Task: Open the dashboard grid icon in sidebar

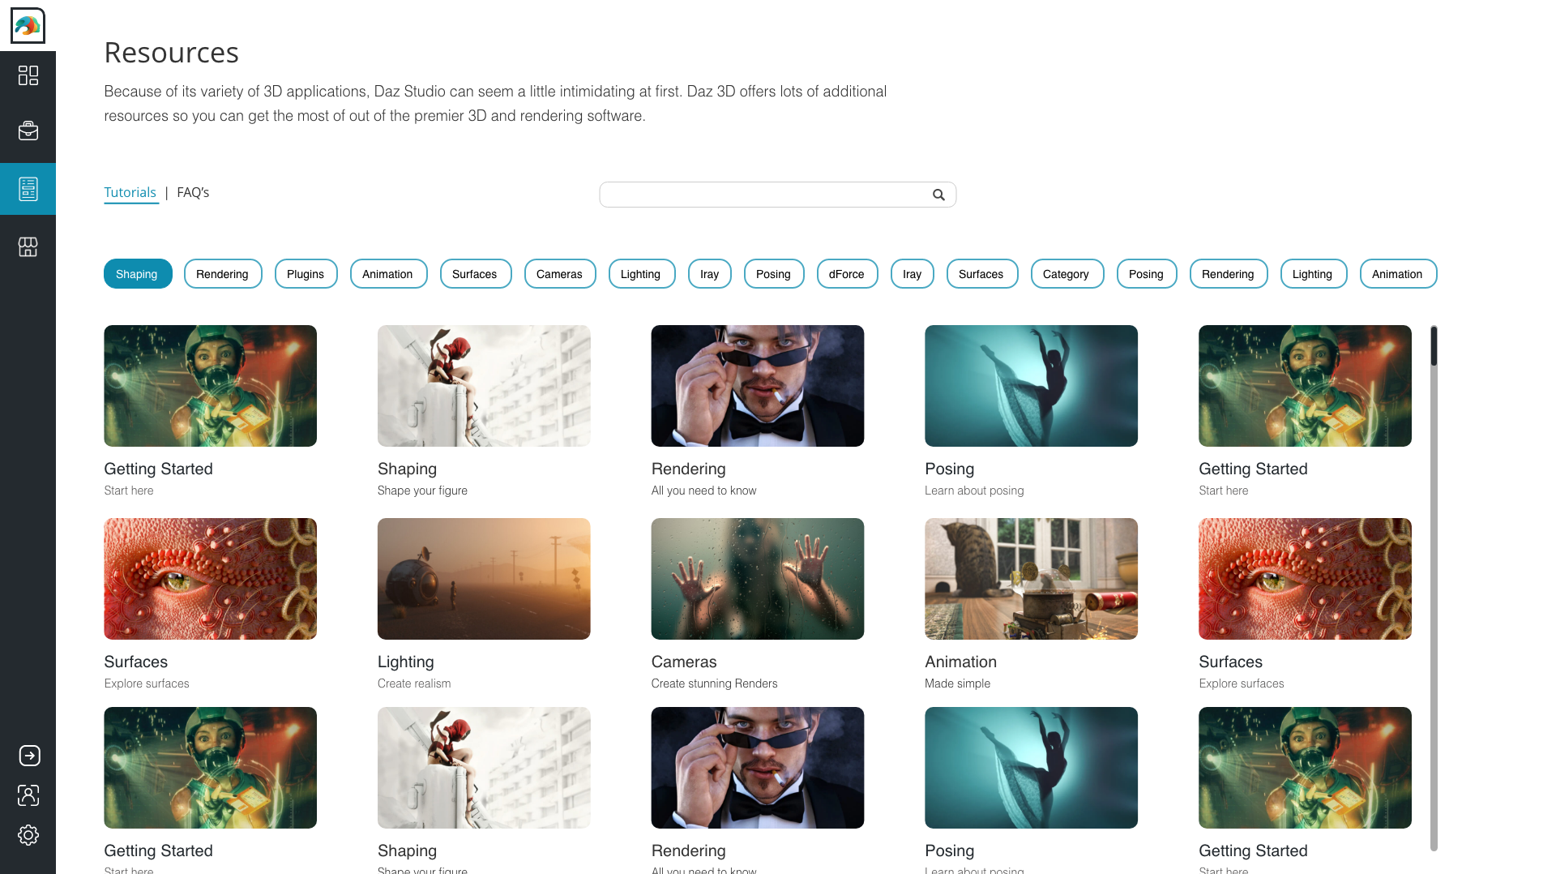Action: (x=28, y=75)
